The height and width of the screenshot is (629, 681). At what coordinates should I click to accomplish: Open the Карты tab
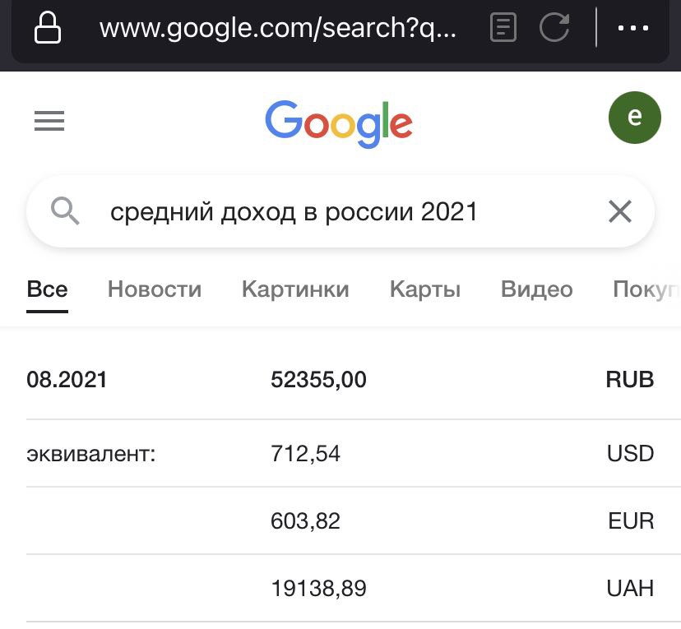[x=424, y=289]
